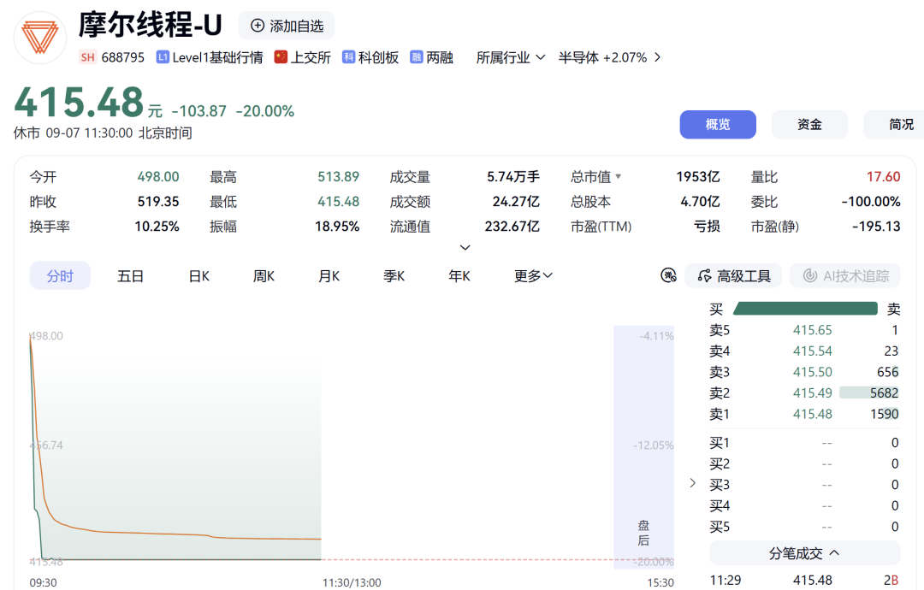Viewport: 924px width, 590px height.
Task: Select the 周K chart tab
Action: pos(264,276)
